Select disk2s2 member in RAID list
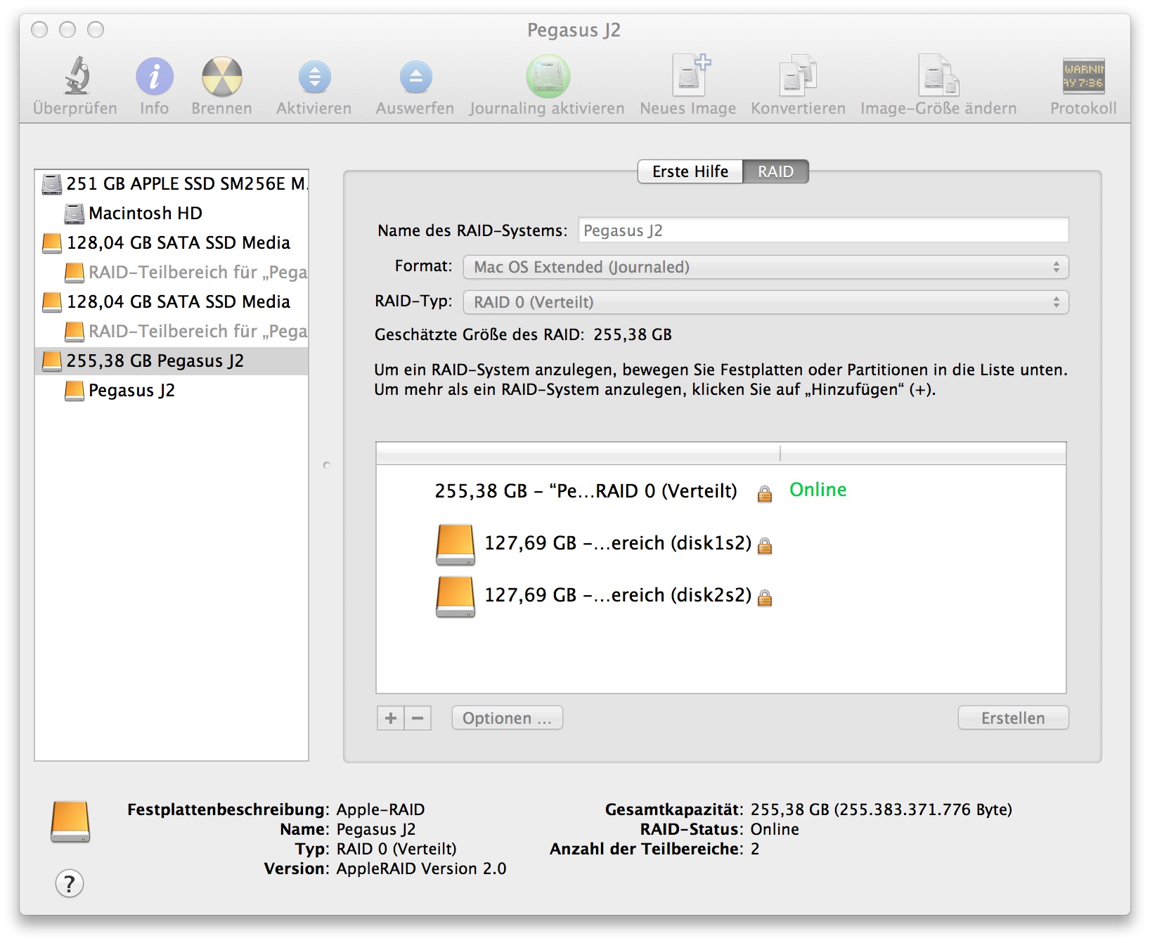Image resolution: width=1150 pixels, height=943 pixels. point(721,595)
